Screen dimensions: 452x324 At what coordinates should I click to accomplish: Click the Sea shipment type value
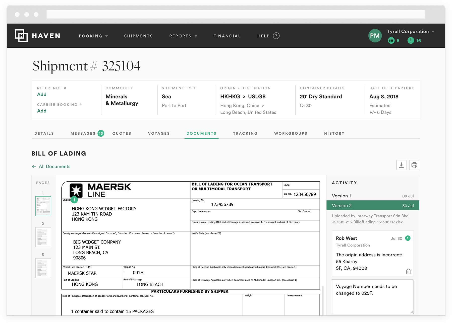coord(166,97)
